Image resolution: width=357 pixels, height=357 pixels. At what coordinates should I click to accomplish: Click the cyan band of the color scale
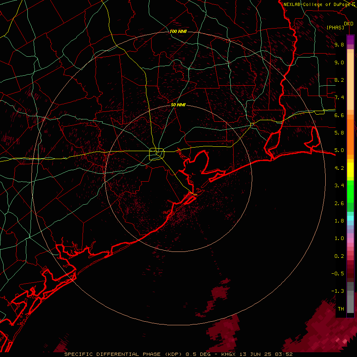pyautogui.click(x=350, y=218)
